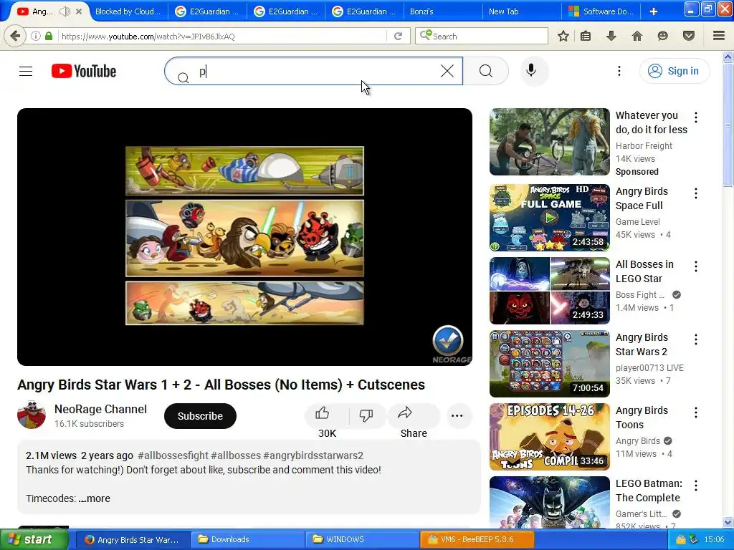This screenshot has width=734, height=550.
Task: Open more actions ellipsis beside Share
Action: 457,416
